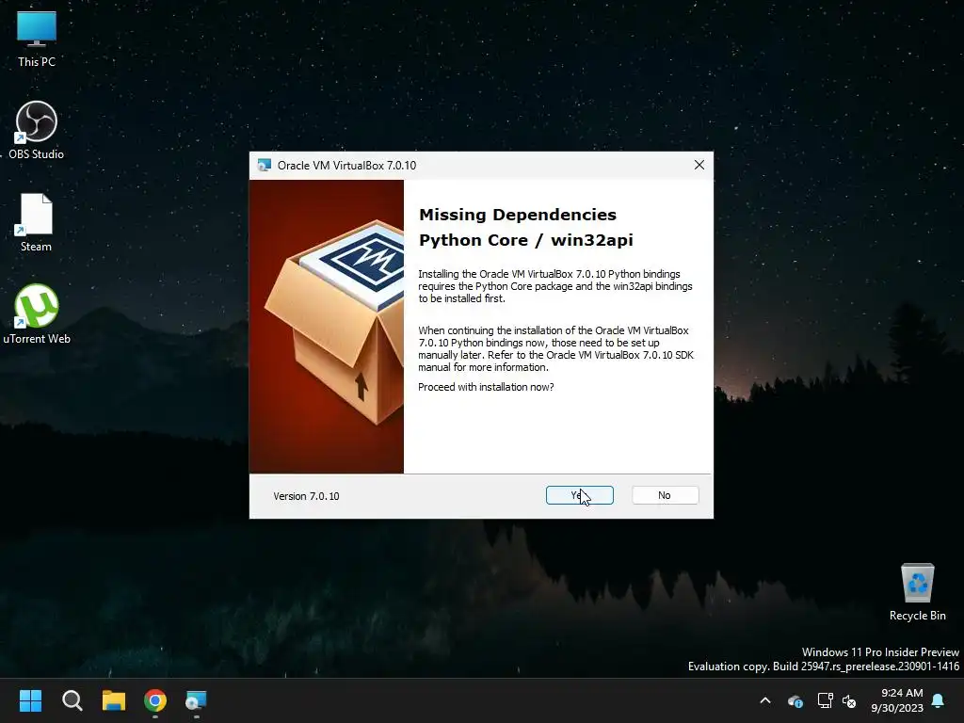This screenshot has width=964, height=723.
Task: Select VirtualBox installer in taskbar
Action: [196, 700]
